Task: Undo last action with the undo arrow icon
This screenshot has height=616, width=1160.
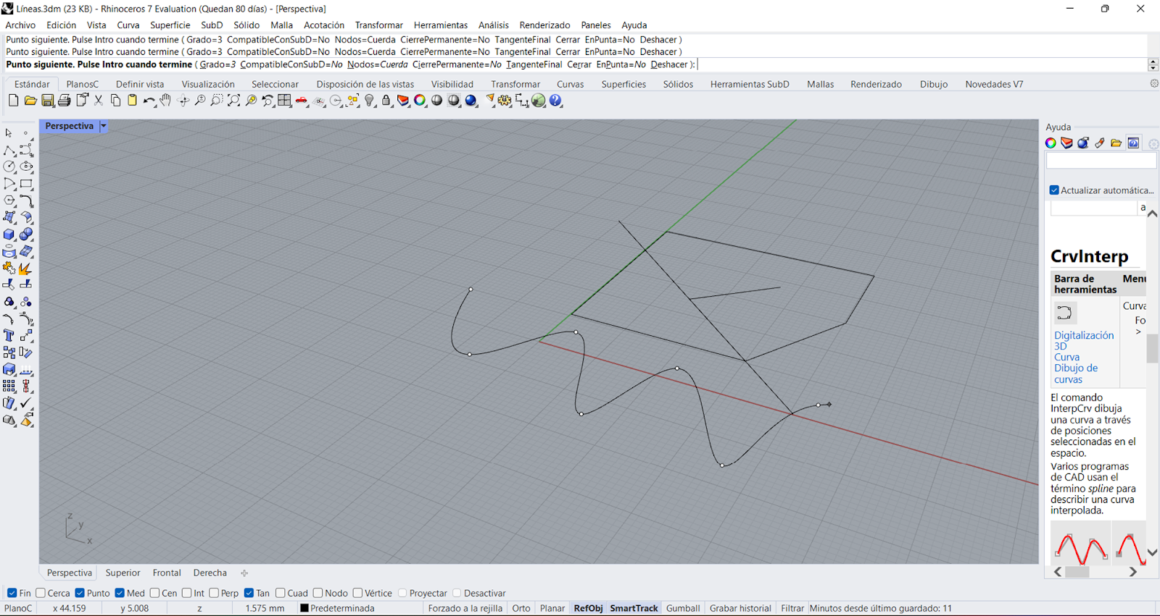Action: [x=149, y=101]
